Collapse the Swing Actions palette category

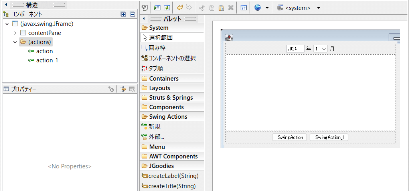pyautogui.click(x=172, y=116)
